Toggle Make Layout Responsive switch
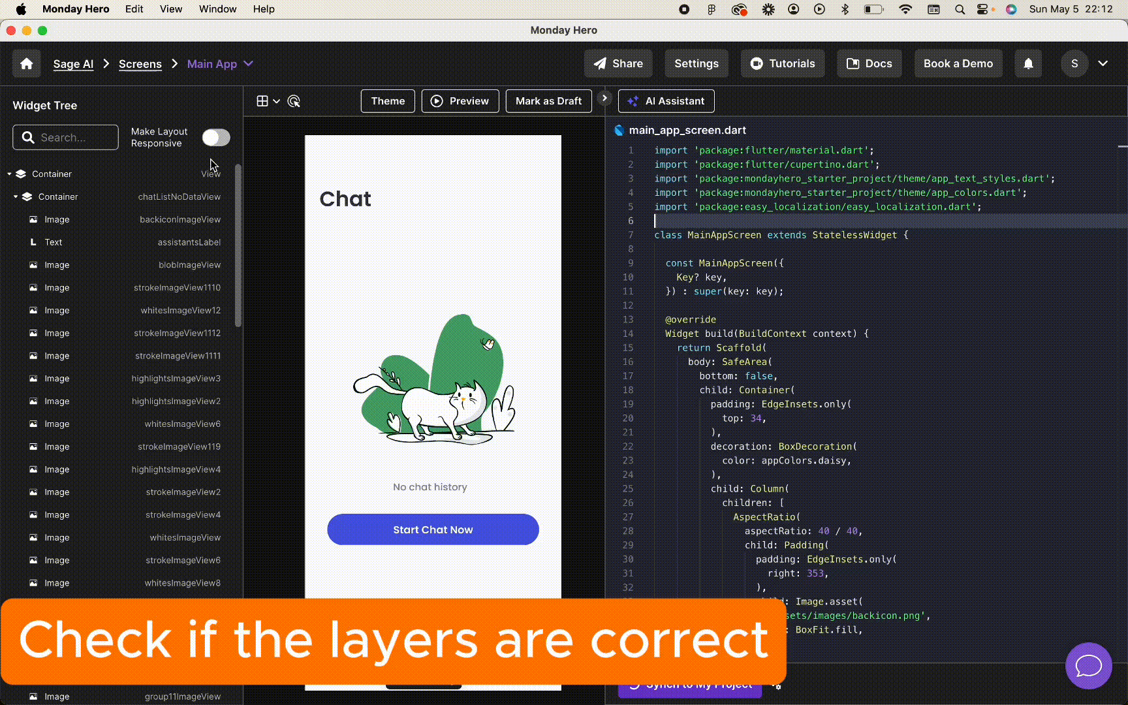This screenshot has height=705, width=1128. point(215,137)
